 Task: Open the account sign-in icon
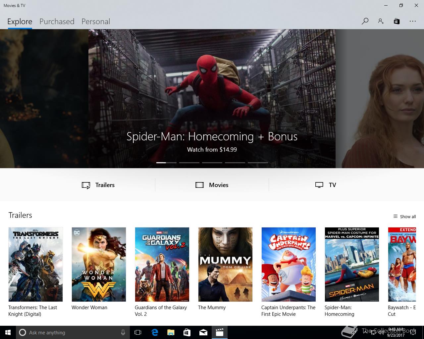[381, 21]
